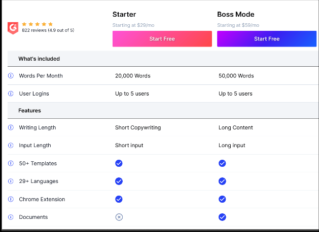The width and height of the screenshot is (319, 232).
Task: Select the Starter plan heading
Action: pyautogui.click(x=124, y=14)
